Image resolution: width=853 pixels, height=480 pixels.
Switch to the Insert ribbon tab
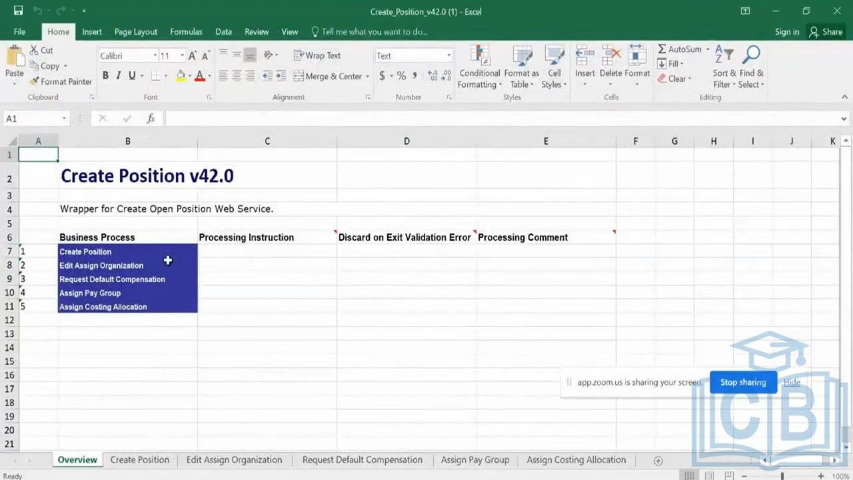pyautogui.click(x=92, y=31)
